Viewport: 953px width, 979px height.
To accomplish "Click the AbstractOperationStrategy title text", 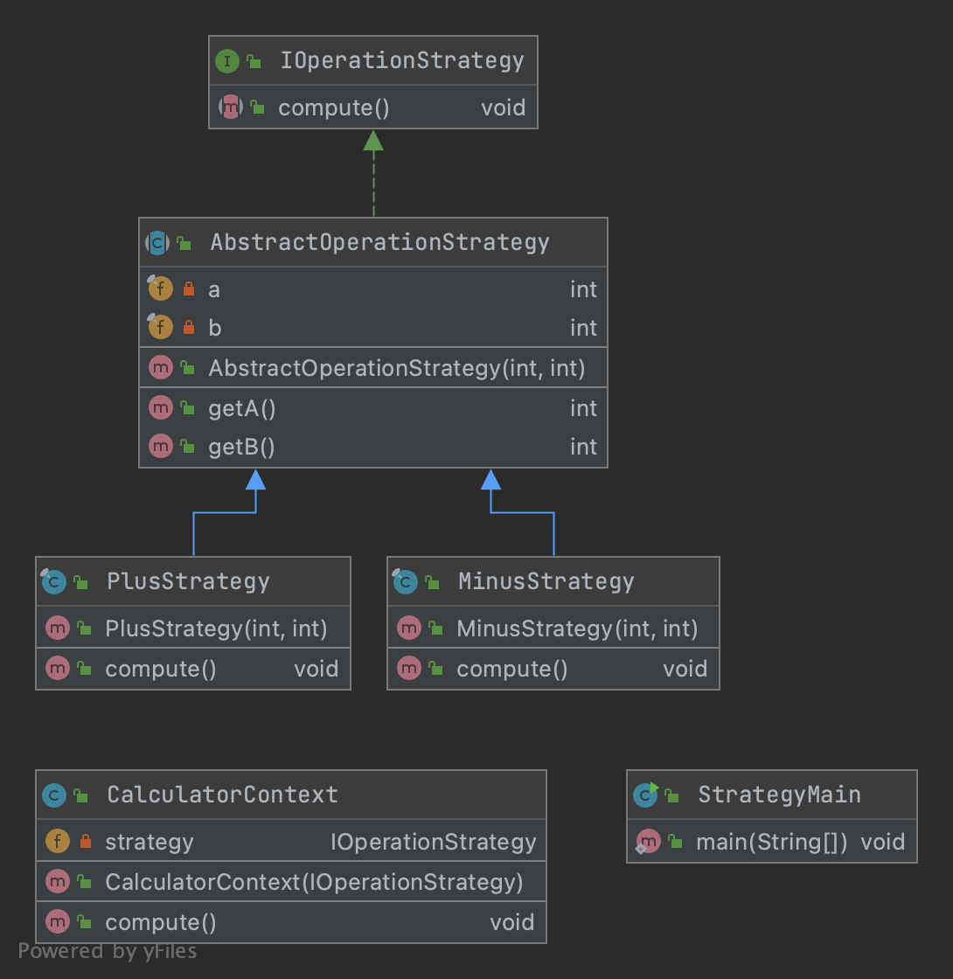I will [x=380, y=242].
